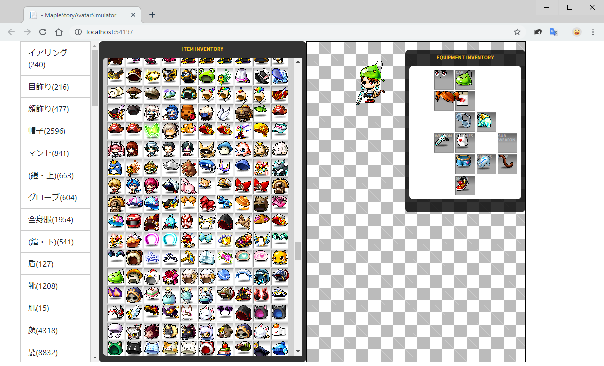The height and width of the screenshot is (366, 604).
Task: Choose the blue mushroom hat item
Action: tap(225, 148)
